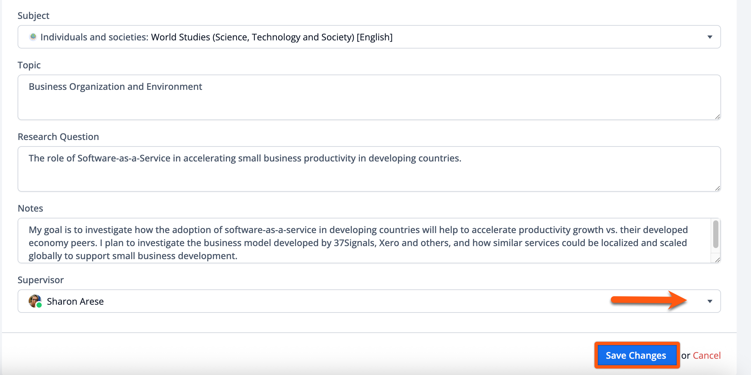Click the Sharon Arese supervisor name
The width and height of the screenshot is (751, 375).
(75, 301)
